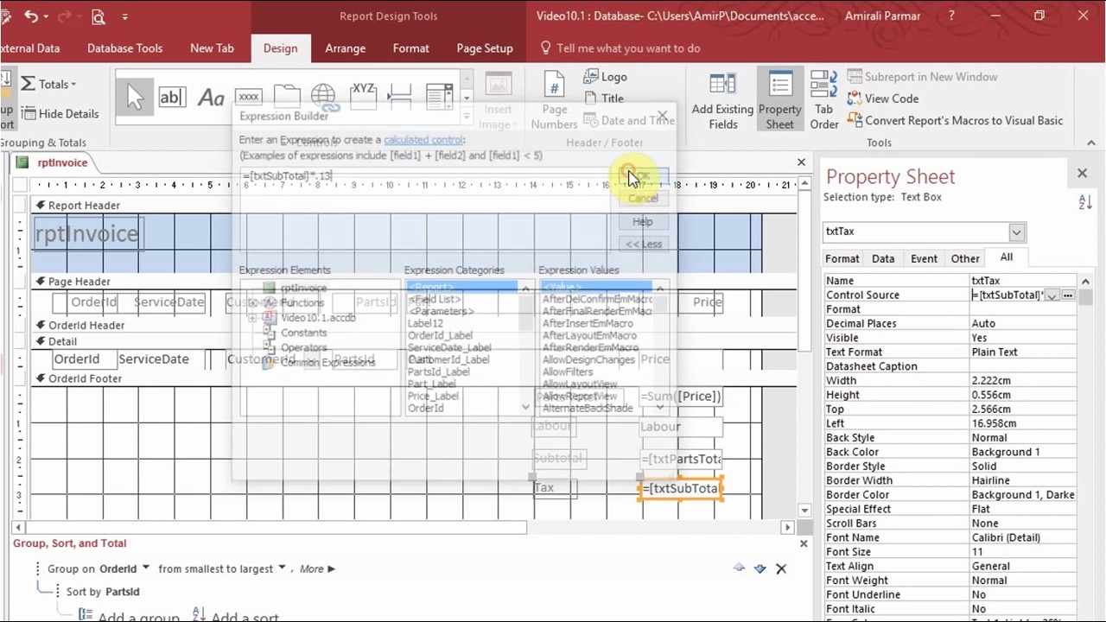Open the Group on OrderId field dropdown
Viewport: 1106px width, 622px height.
pyautogui.click(x=145, y=568)
